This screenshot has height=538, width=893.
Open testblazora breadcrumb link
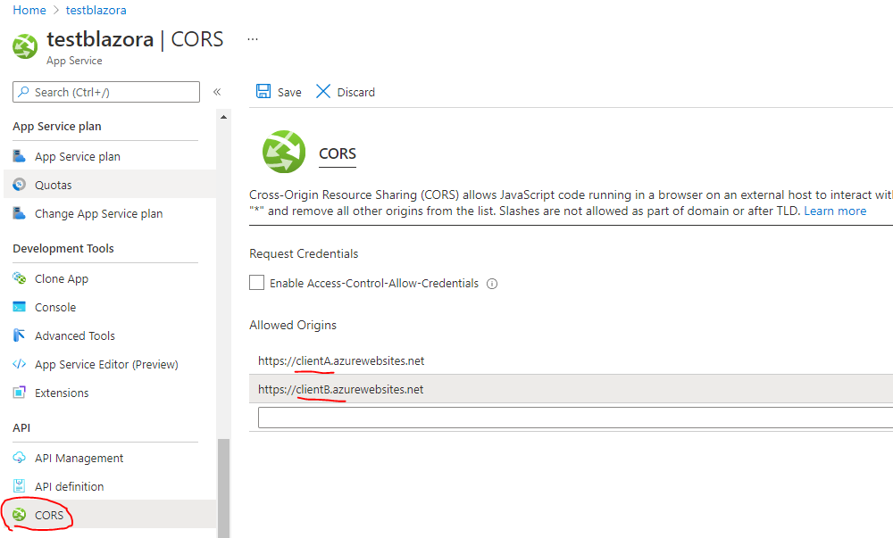pos(96,10)
